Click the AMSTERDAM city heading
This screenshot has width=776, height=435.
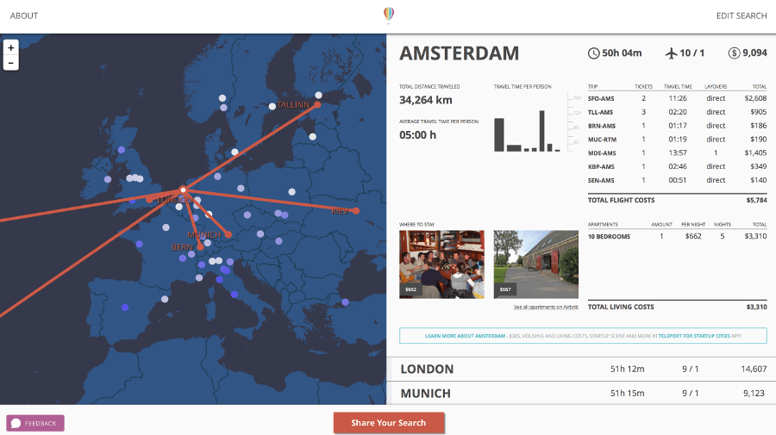coord(460,53)
